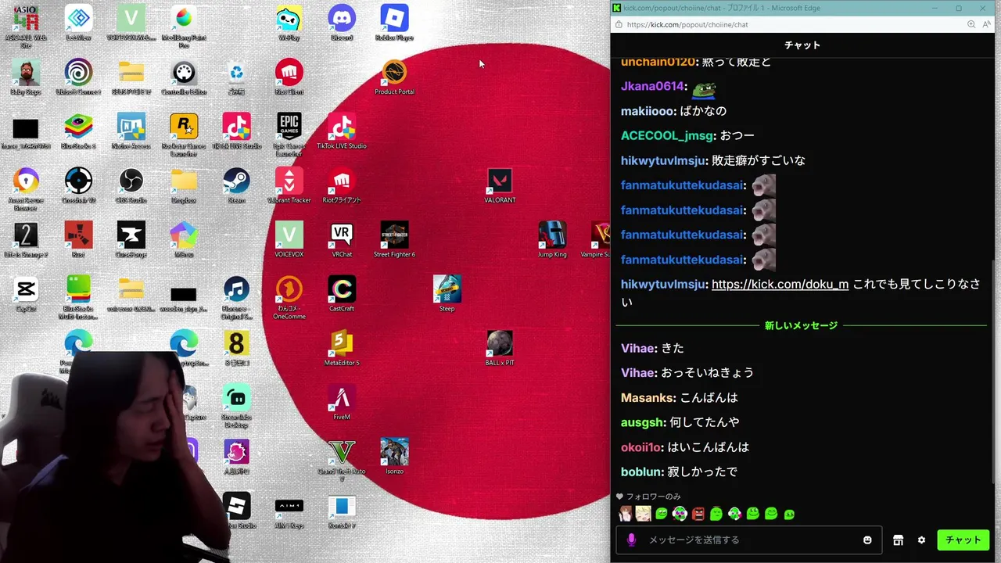Launch Ubisoft Connect from the desktop
This screenshot has width=1001, height=563.
tap(78, 77)
